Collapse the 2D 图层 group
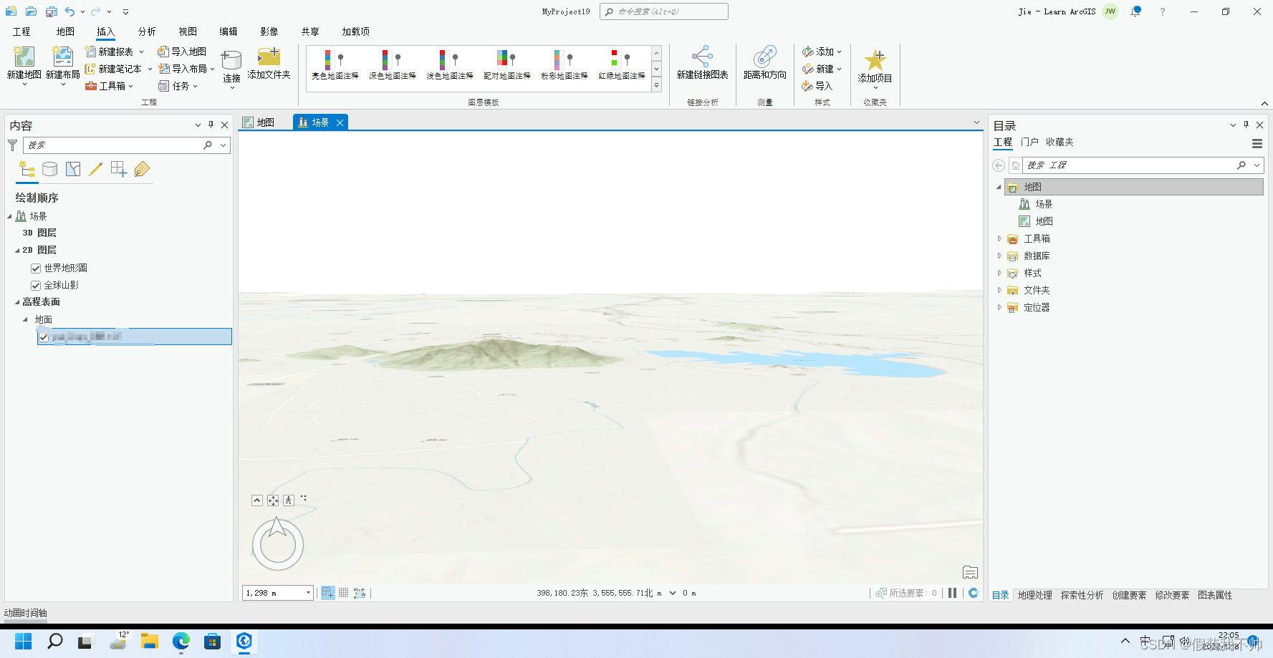Image resolution: width=1273 pixels, height=658 pixels. 17,250
